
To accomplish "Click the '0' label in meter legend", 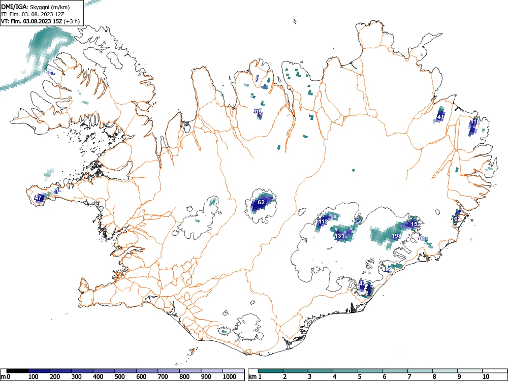I will [x=8, y=377].
